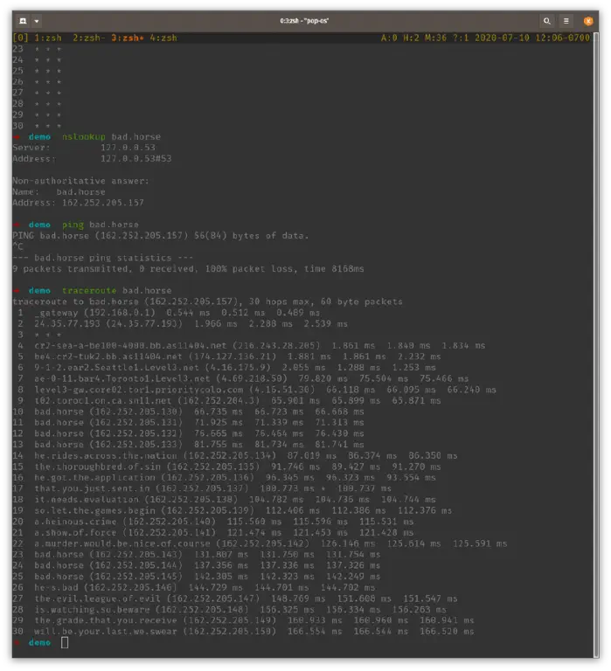Click the Address: 162.252.205.157 line
Screen dimensions: 611x671
point(78,203)
